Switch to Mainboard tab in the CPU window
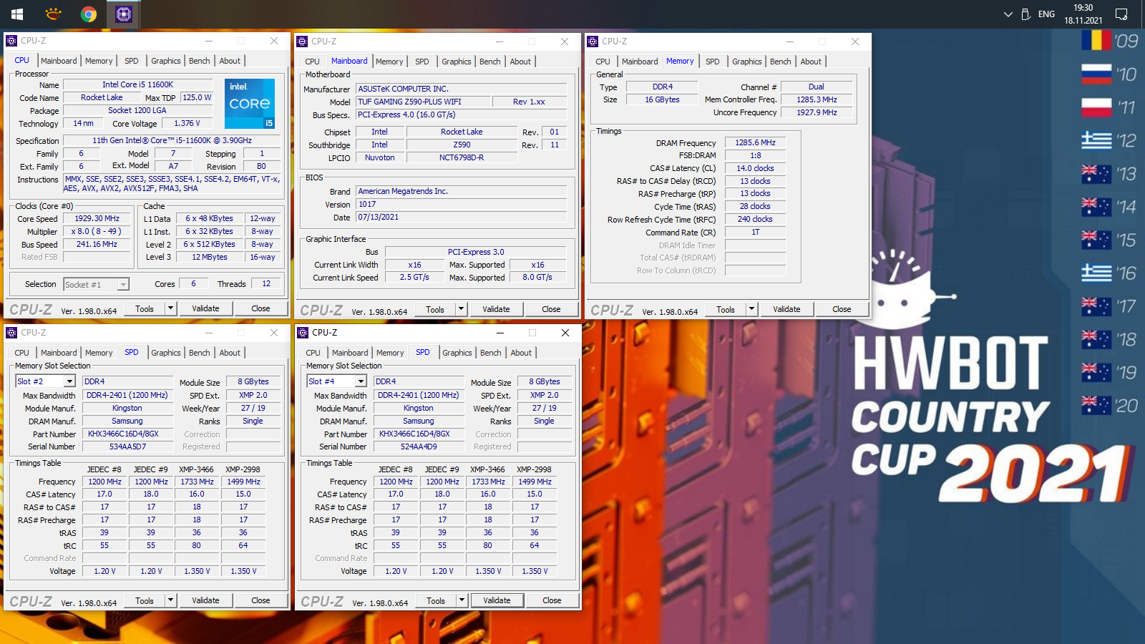The image size is (1145, 644). (x=59, y=61)
